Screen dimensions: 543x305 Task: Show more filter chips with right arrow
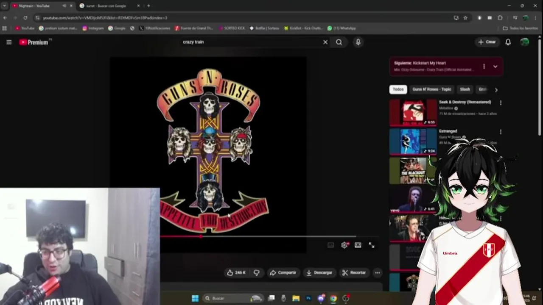pos(496,90)
